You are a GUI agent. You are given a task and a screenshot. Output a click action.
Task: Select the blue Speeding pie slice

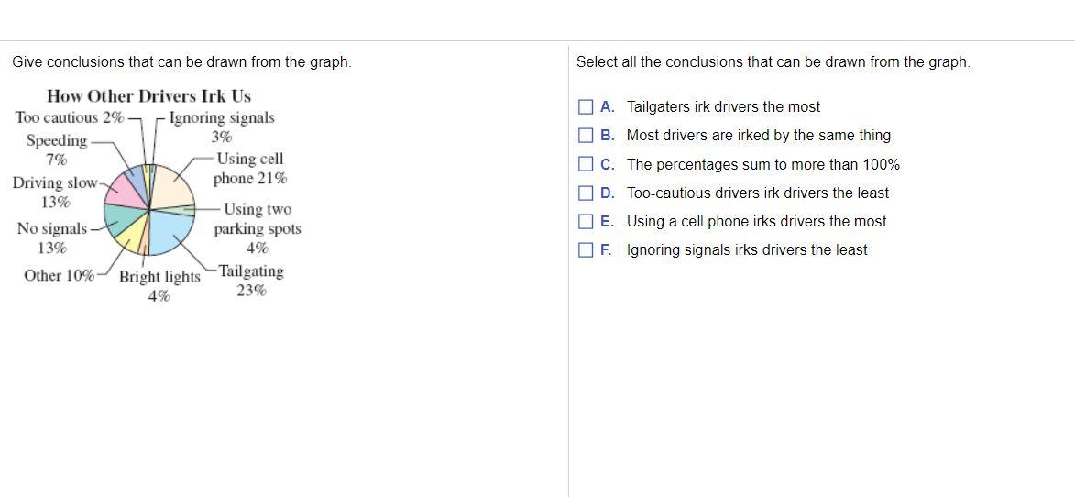[137, 182]
